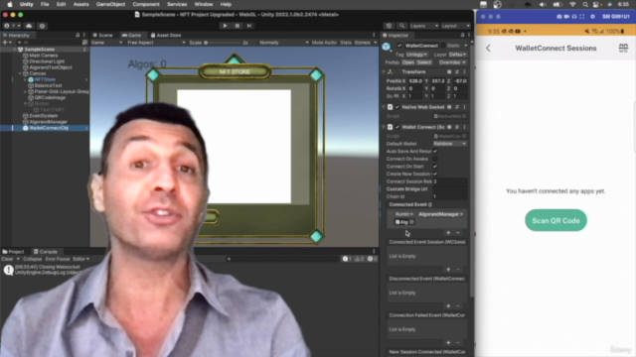
Task: Toggle Wallet Connect script enabled checkbox
Action: (x=397, y=127)
